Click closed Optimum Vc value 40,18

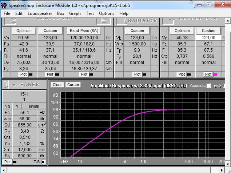click(x=182, y=38)
